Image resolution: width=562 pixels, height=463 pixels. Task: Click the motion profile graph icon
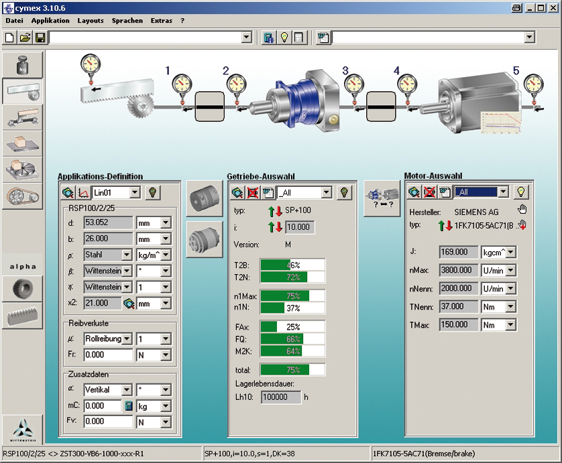[x=83, y=193]
